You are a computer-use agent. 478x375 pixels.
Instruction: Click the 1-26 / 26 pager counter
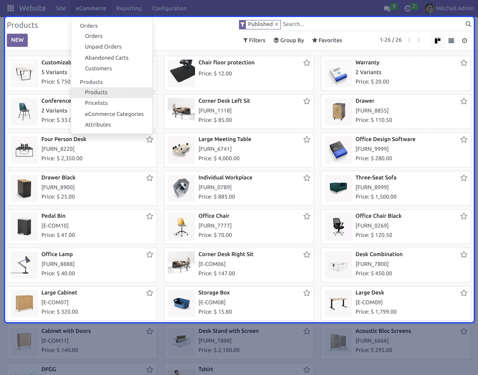click(391, 40)
